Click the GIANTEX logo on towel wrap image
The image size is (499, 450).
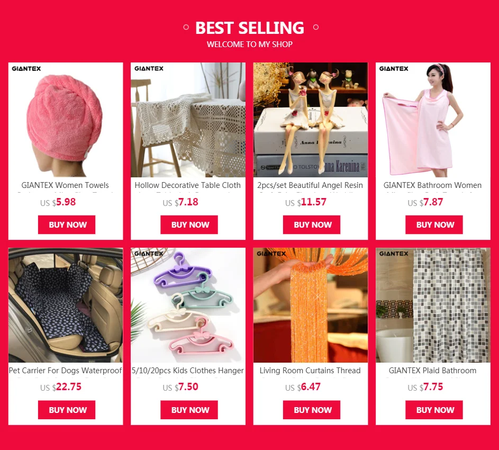tap(26, 68)
